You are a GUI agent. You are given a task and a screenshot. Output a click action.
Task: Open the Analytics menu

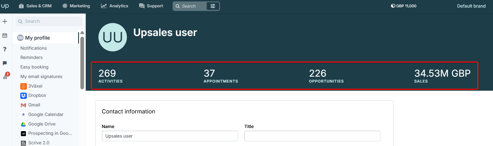point(115,6)
